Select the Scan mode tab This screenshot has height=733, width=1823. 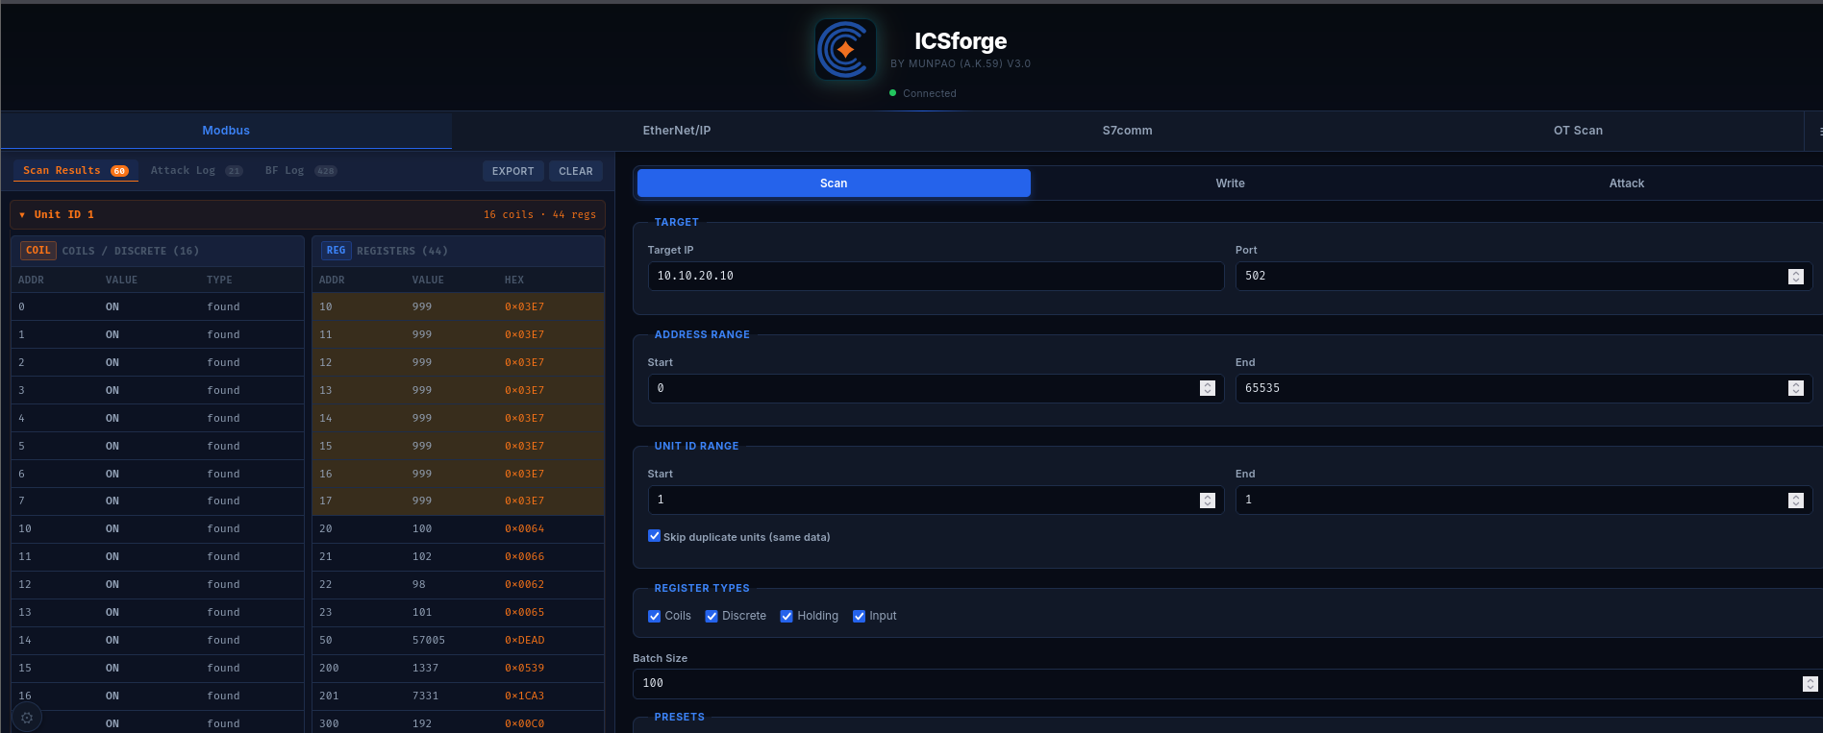click(x=834, y=183)
